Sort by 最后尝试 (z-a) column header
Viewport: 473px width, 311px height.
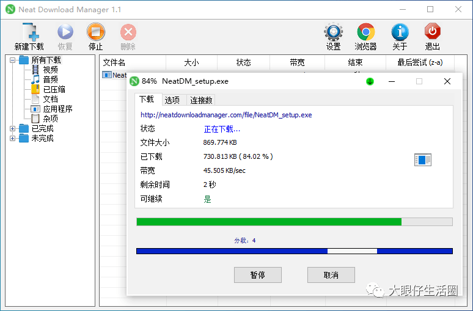click(x=420, y=62)
